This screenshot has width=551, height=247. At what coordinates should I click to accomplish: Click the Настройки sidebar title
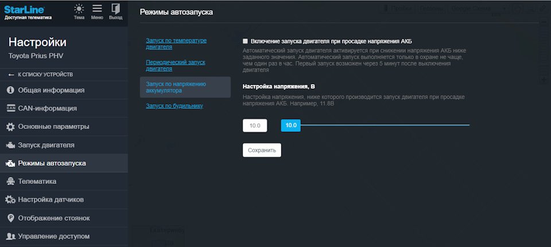tap(37, 42)
